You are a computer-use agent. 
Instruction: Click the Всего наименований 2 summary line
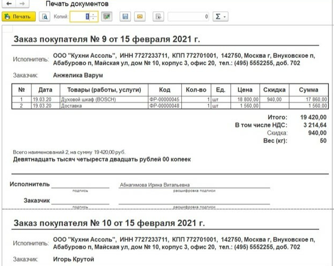pos(69,152)
